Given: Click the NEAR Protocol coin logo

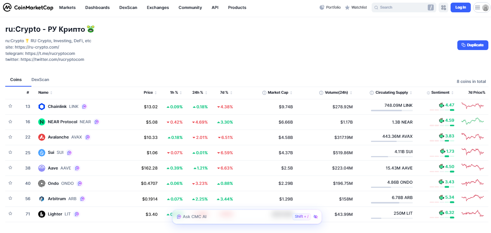Looking at the screenshot, I should [x=42, y=122].
